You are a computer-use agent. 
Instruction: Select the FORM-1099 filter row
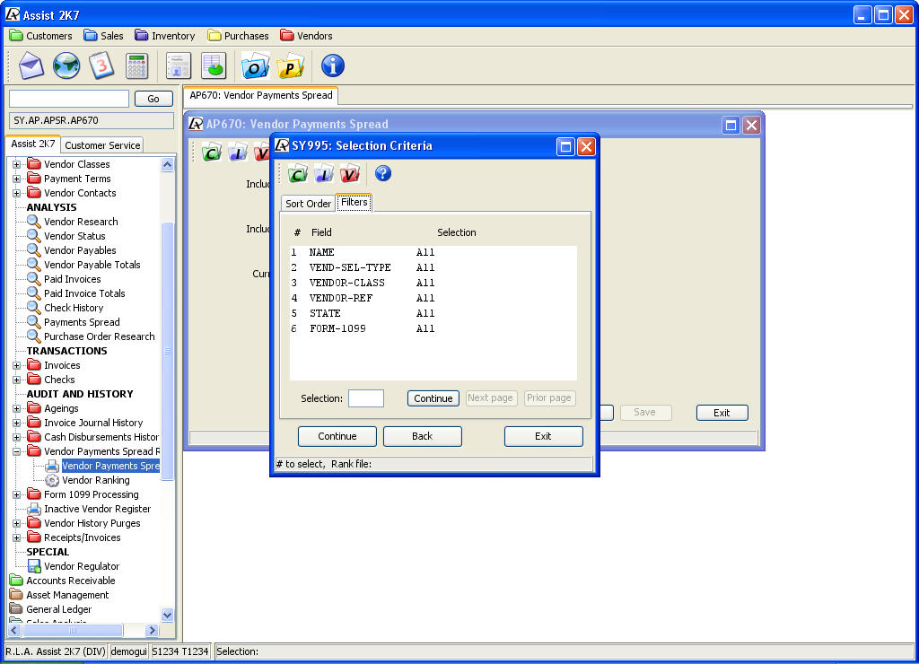(433, 328)
